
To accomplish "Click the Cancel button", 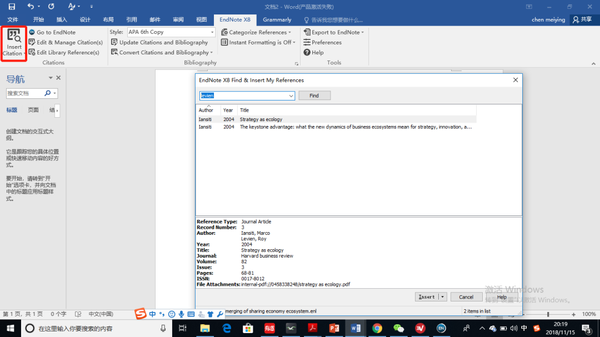I will pos(466,297).
